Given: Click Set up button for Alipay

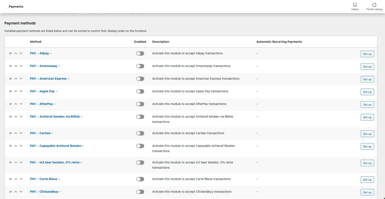Looking at the screenshot, I should point(367,54).
